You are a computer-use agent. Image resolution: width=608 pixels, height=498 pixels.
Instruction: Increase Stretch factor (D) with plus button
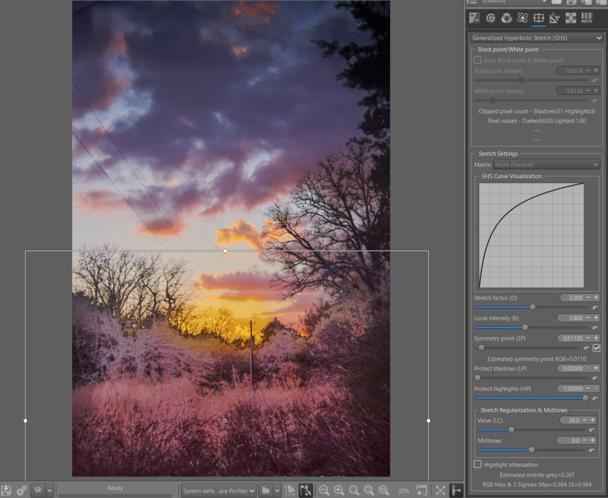[x=596, y=298]
